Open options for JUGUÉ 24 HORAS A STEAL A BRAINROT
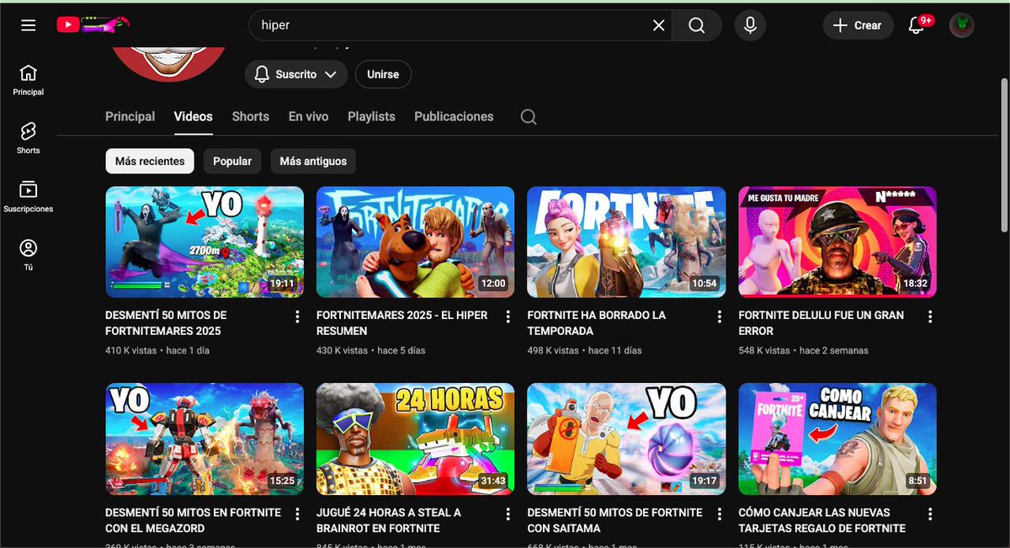The image size is (1010, 548). [508, 513]
